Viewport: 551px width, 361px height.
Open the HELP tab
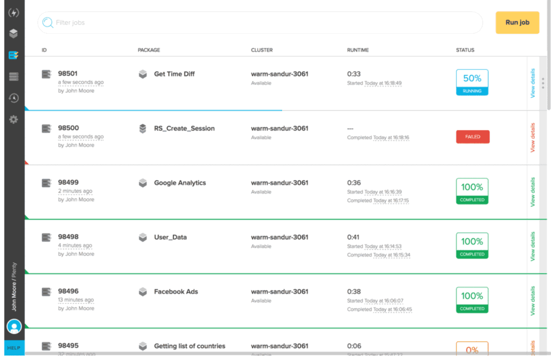[x=13, y=348]
